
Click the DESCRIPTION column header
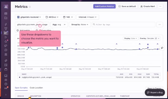[x=36, y=96]
